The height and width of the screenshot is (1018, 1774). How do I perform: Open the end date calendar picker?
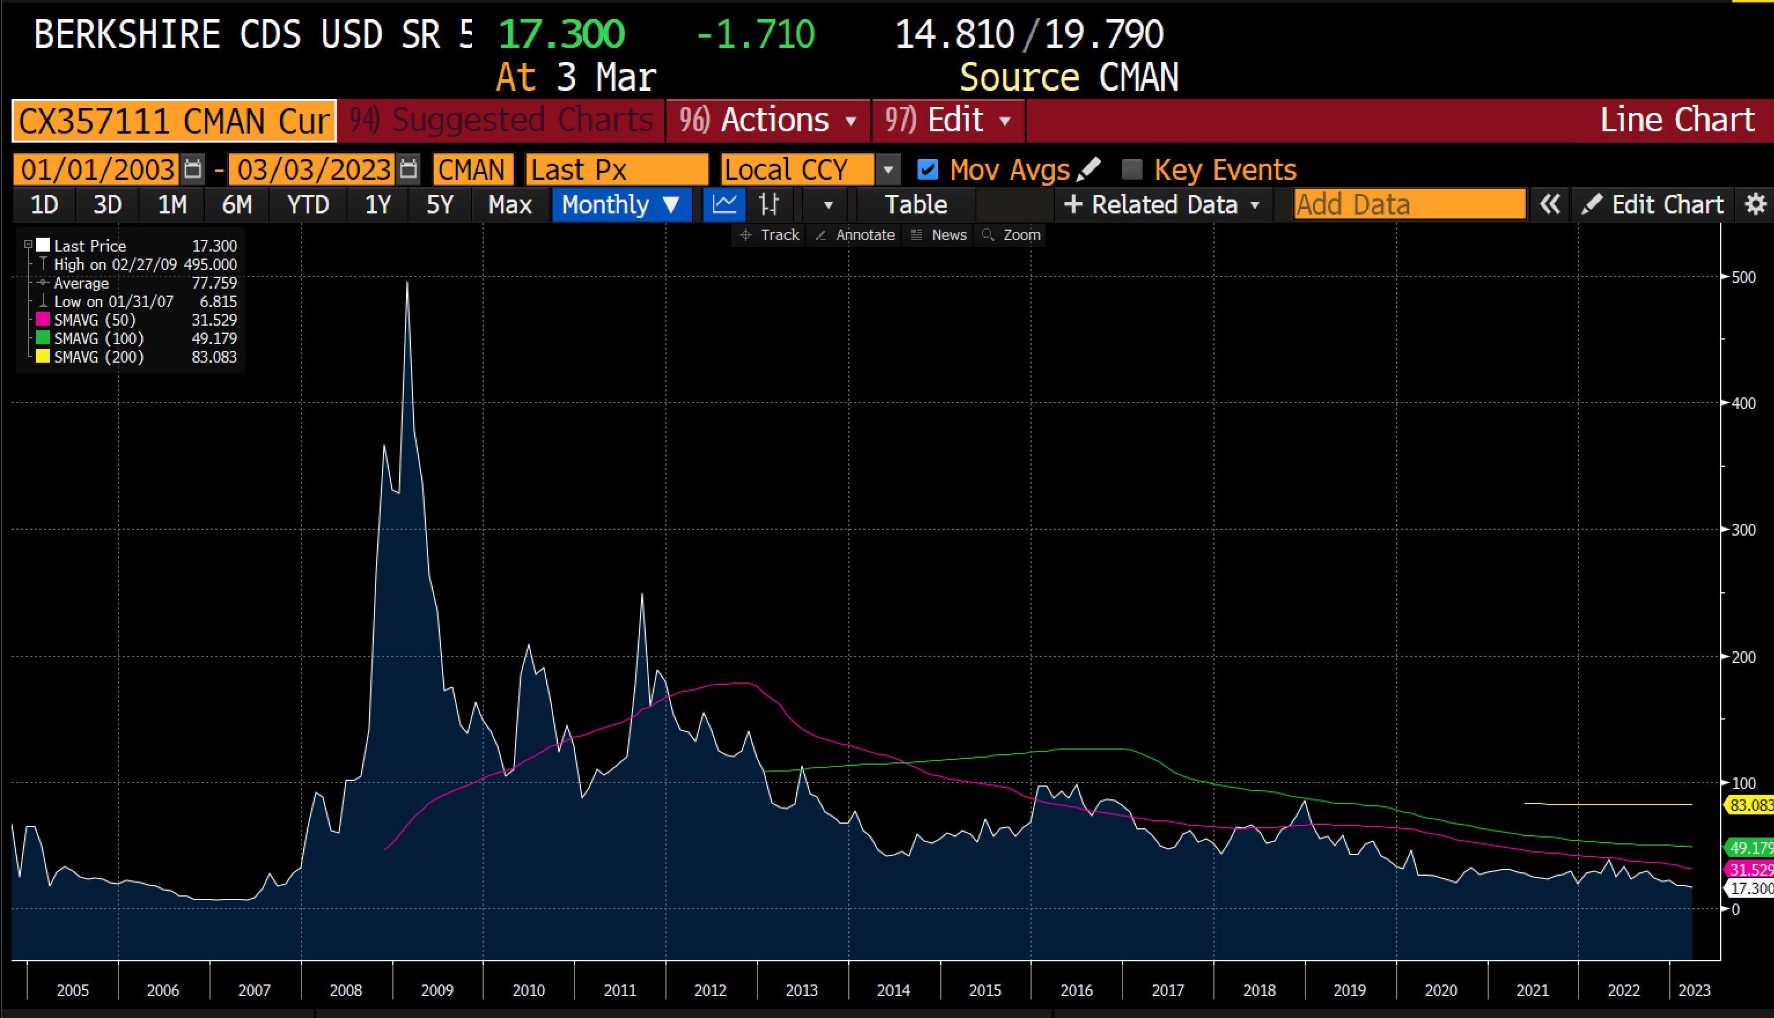coord(408,170)
